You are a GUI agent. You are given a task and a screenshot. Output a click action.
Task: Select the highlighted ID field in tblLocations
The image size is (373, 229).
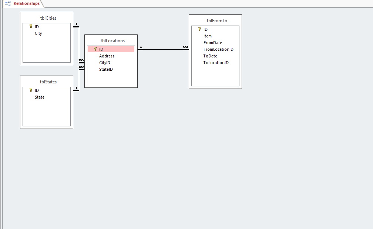pos(111,49)
